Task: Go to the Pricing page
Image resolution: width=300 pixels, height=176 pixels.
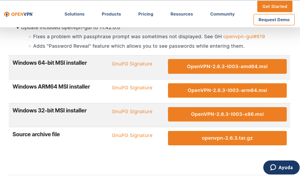Action: click(x=146, y=14)
